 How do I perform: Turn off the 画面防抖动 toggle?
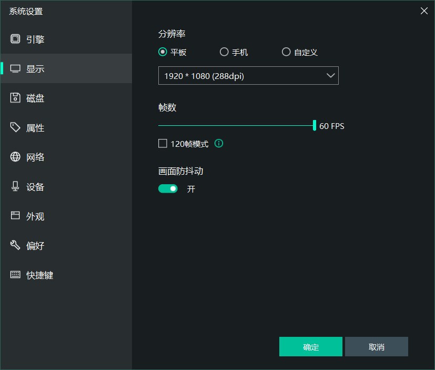click(x=168, y=188)
